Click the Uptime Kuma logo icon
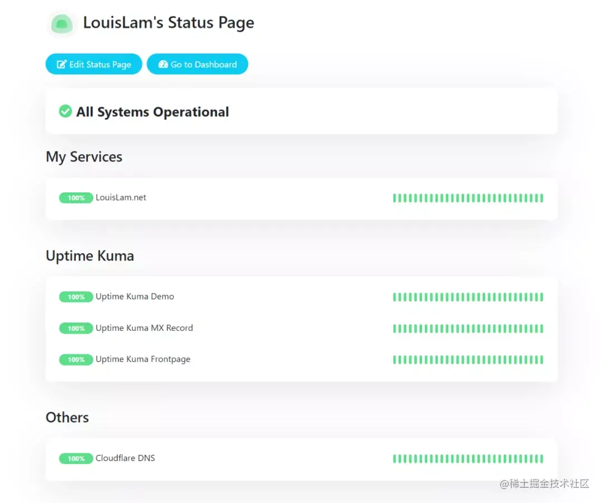603x503 pixels. [61, 24]
